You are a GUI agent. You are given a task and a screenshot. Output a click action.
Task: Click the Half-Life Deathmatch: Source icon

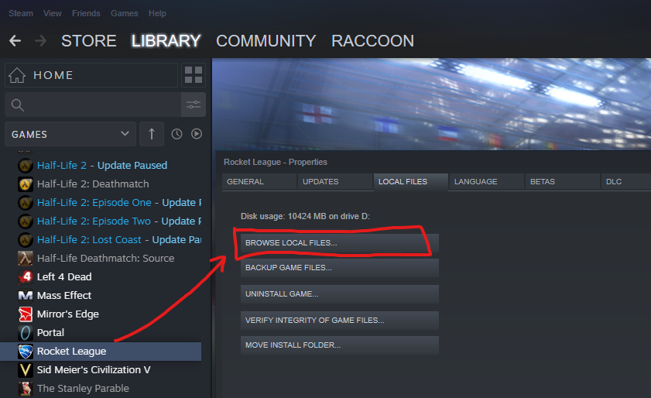(x=26, y=259)
